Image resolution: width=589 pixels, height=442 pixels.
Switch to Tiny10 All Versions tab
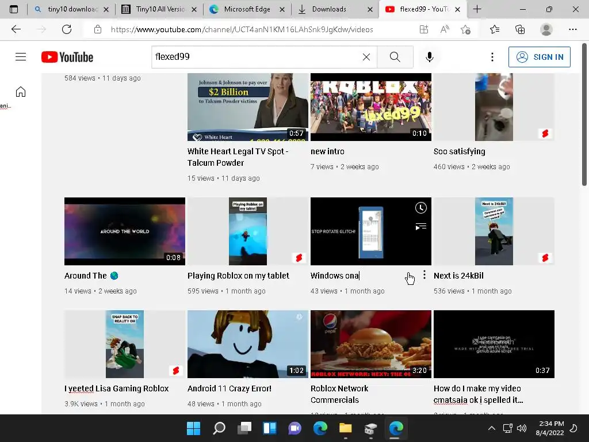coord(159,9)
